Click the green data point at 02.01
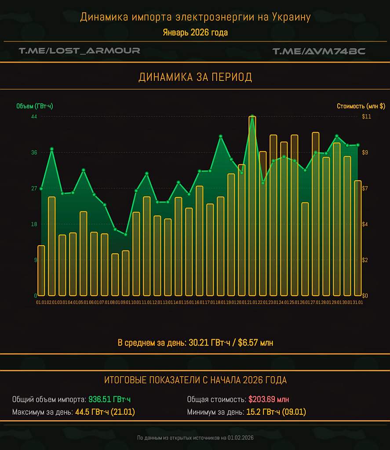This screenshot has width=390, height=450. pos(52,149)
